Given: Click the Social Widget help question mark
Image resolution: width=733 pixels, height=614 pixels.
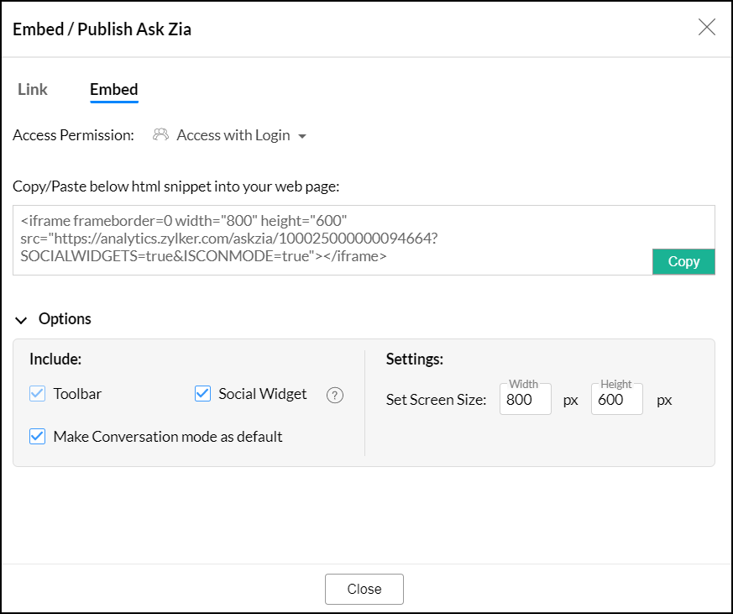Looking at the screenshot, I should 335,395.
